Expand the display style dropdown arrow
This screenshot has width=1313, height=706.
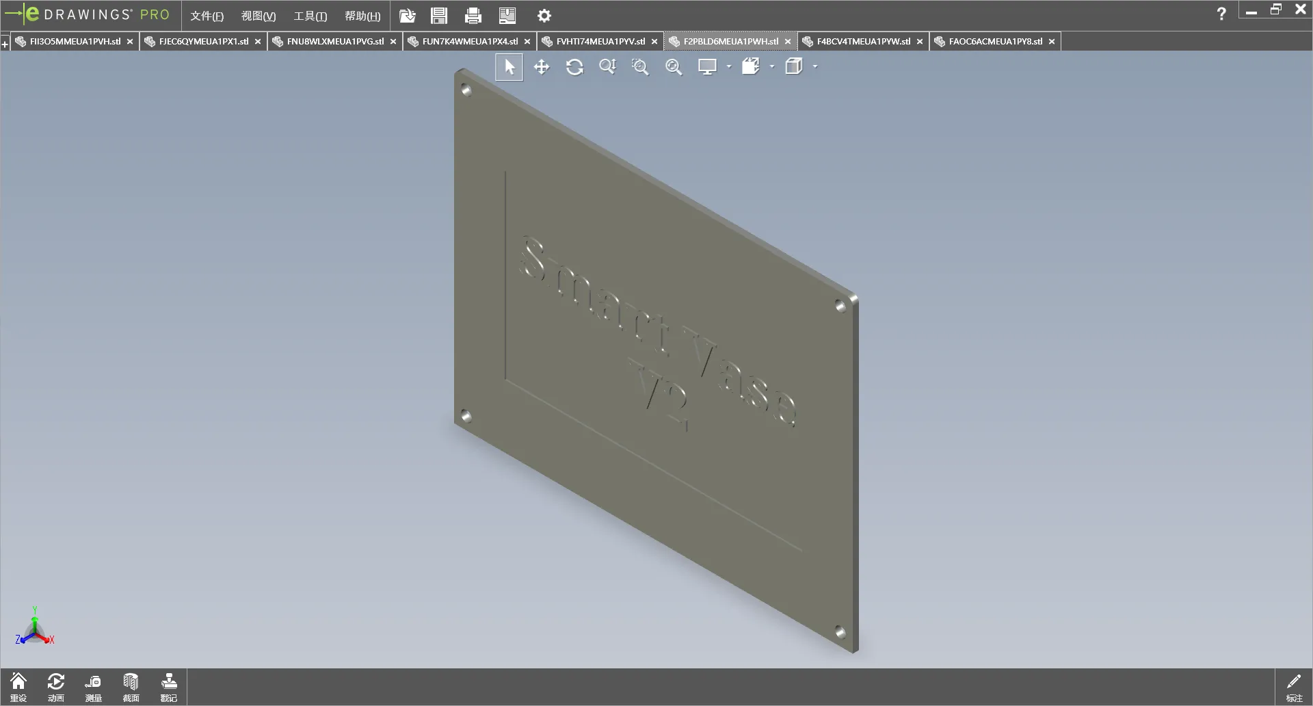(729, 67)
